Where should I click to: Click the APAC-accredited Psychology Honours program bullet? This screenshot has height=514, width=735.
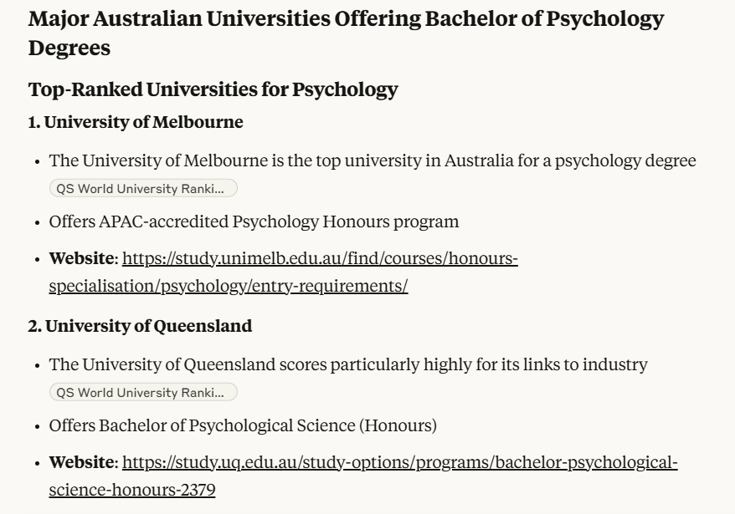click(254, 221)
